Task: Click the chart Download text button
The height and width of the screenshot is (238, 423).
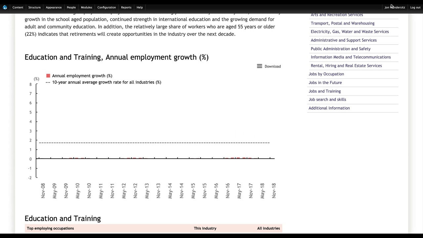Action: point(273,66)
